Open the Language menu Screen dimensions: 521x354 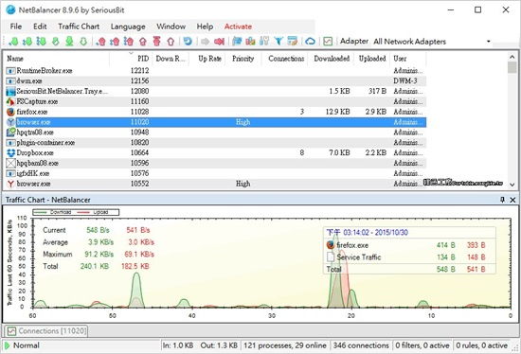[x=128, y=27]
